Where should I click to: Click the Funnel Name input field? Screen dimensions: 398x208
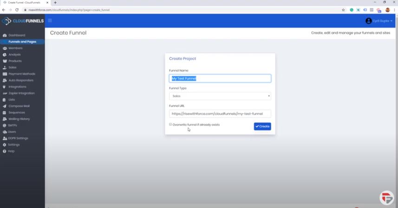220,79
